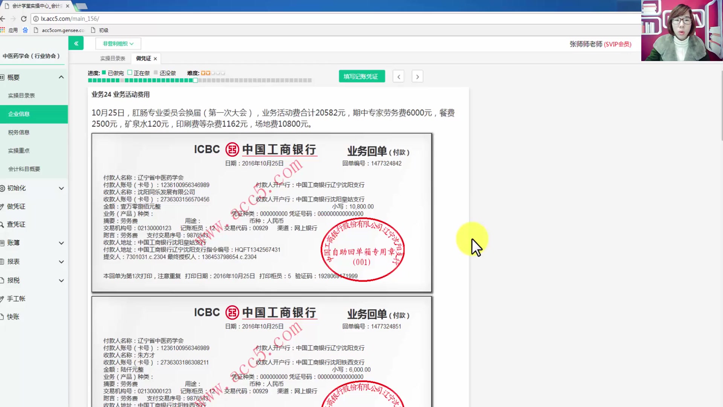Go back using the browser back arrow

tap(3, 18)
